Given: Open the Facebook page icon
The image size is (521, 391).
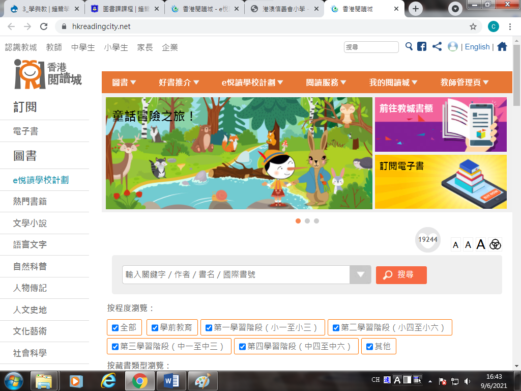Looking at the screenshot, I should pos(422,46).
